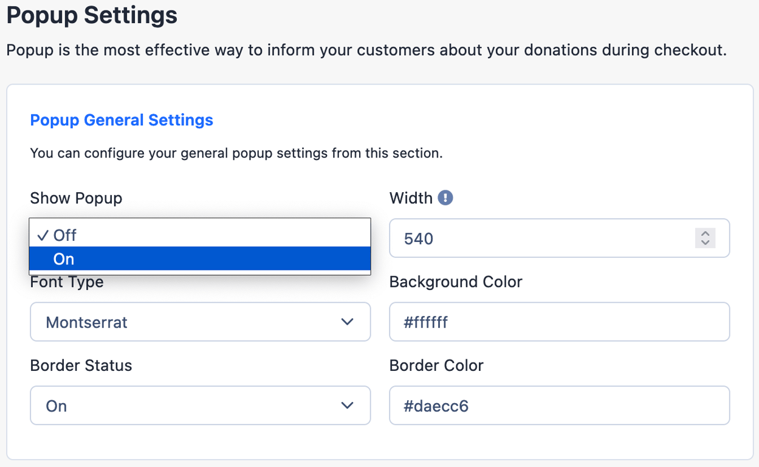Click the Width label text
759x467 pixels.
(x=411, y=198)
